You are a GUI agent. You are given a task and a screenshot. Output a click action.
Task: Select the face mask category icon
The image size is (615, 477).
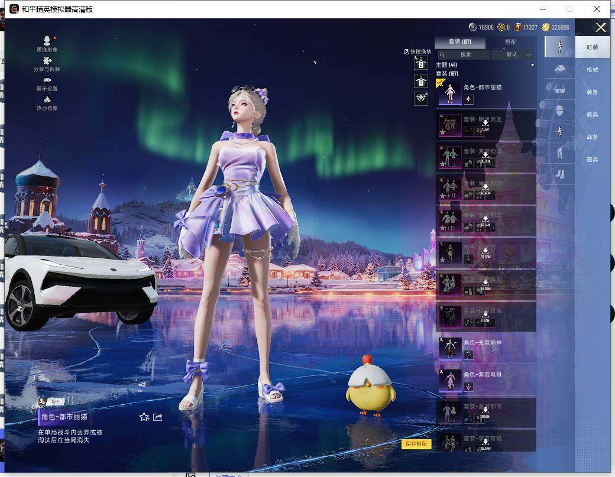[559, 111]
